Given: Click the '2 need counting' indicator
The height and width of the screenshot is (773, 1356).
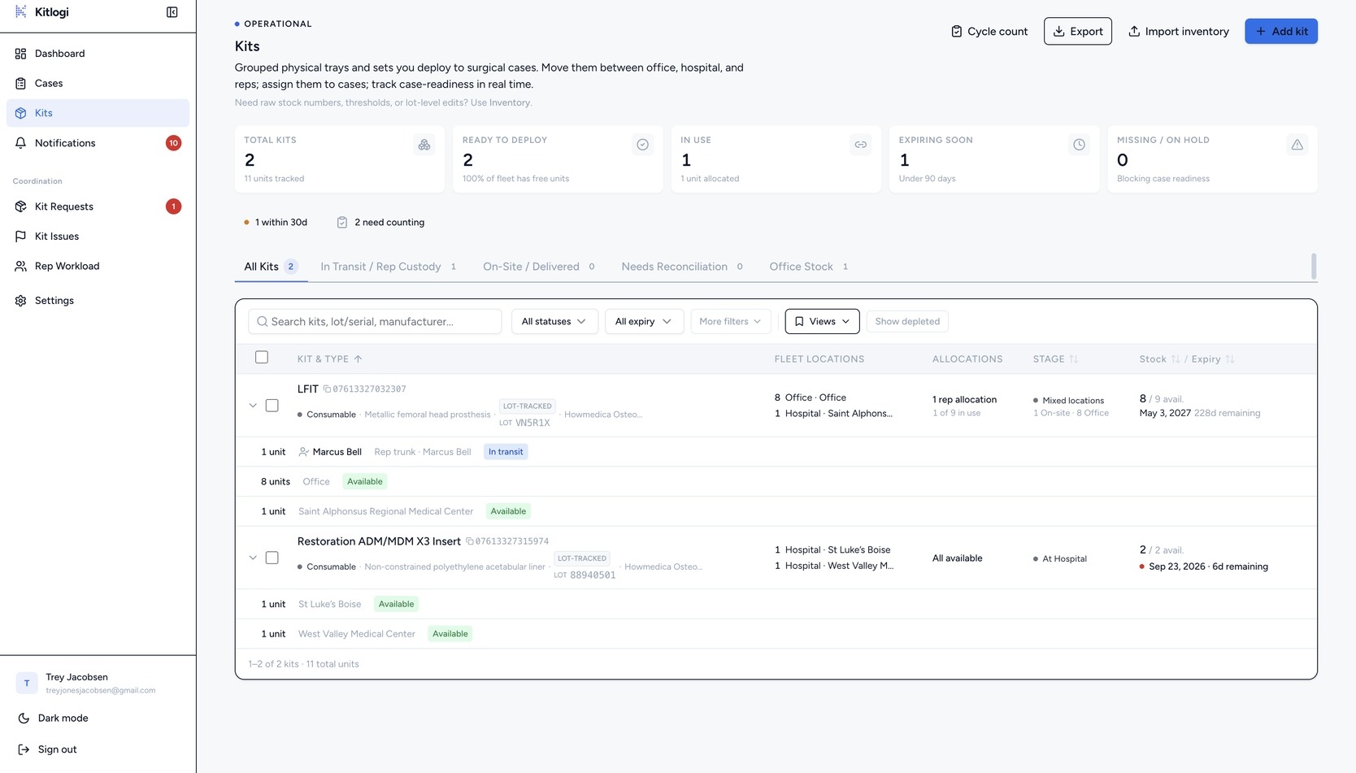Looking at the screenshot, I should click(x=380, y=223).
